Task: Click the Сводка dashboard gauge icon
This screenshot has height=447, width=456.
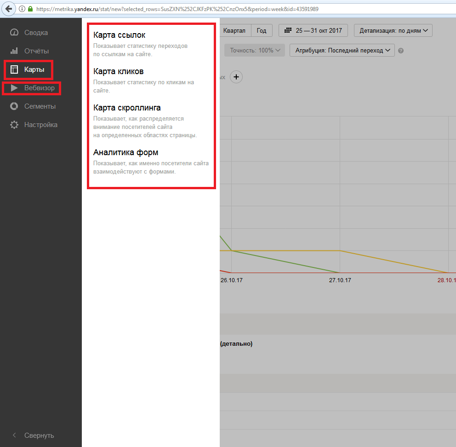Action: [14, 32]
